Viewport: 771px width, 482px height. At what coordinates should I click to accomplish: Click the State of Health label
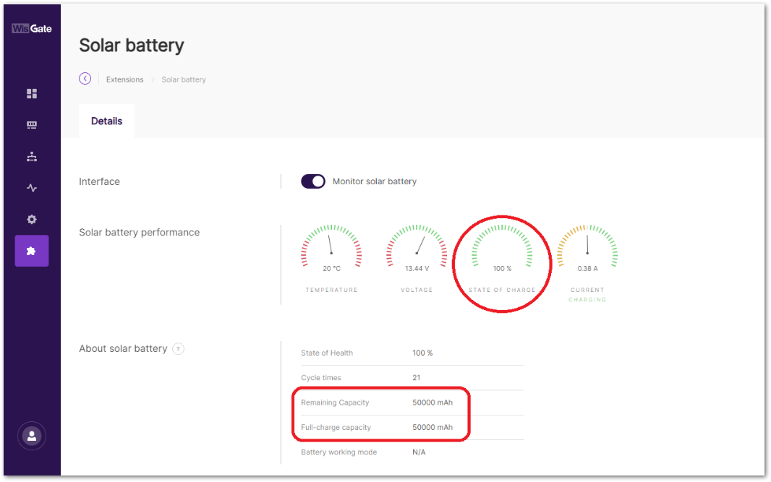coord(327,353)
